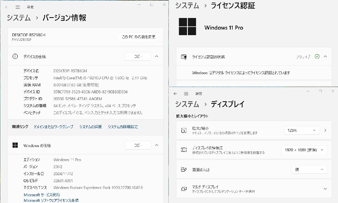Click the info icon beside デバイスの仕様
This screenshot has height=203, width=338.
click(x=15, y=57)
